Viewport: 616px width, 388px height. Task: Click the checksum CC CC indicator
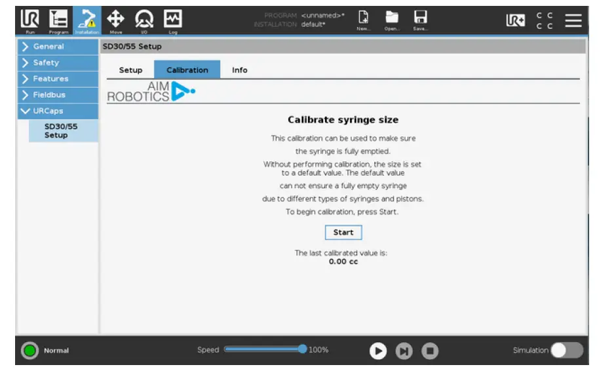tap(545, 20)
